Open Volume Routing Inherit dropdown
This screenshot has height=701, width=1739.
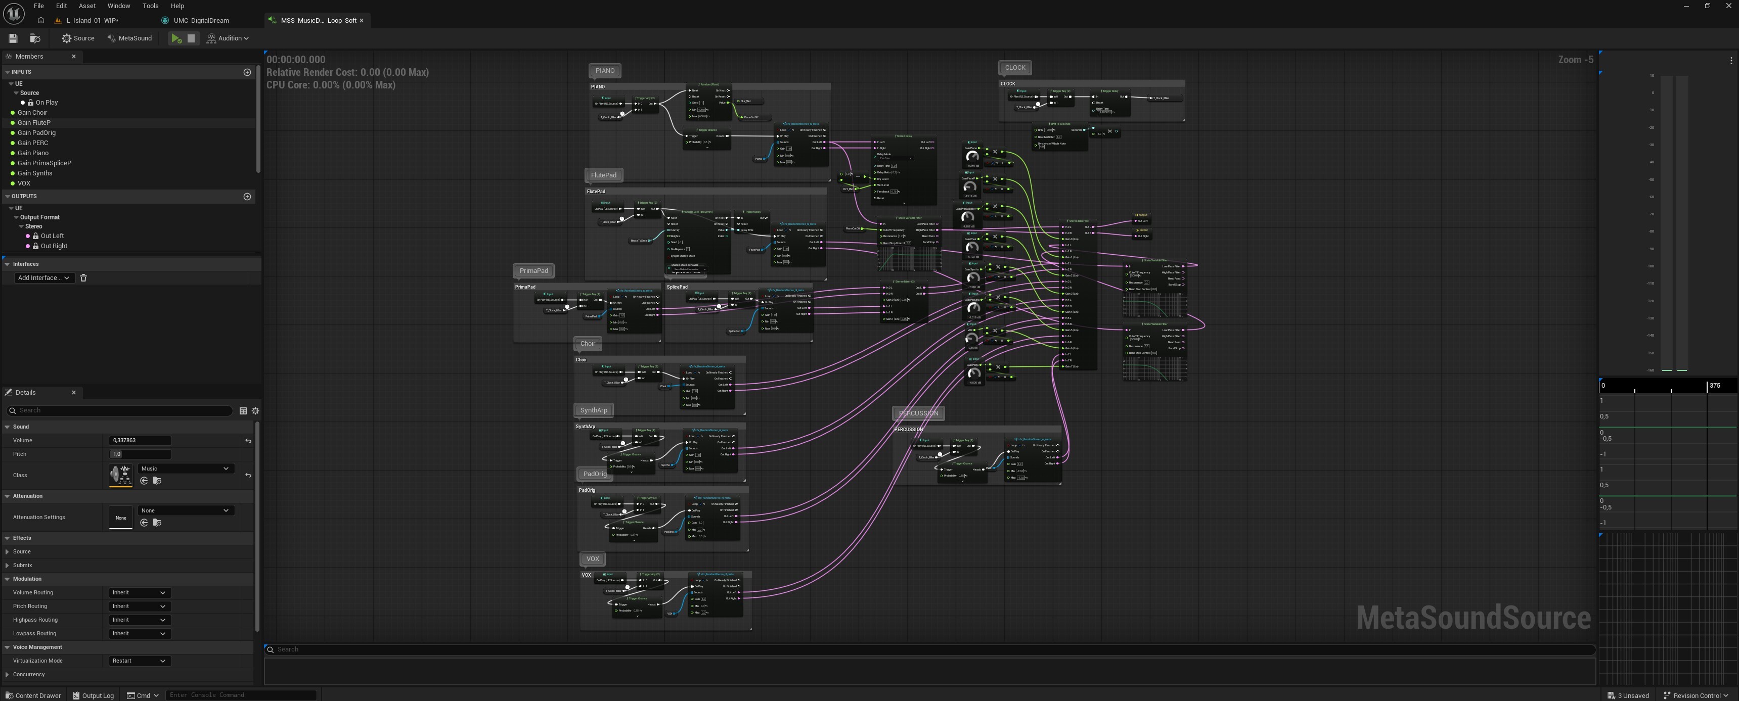tap(139, 593)
